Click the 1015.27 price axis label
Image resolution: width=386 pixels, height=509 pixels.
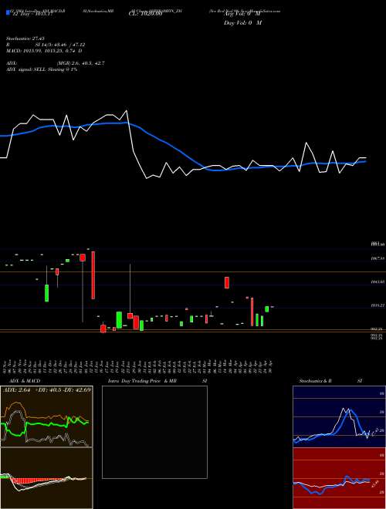tap(378, 305)
